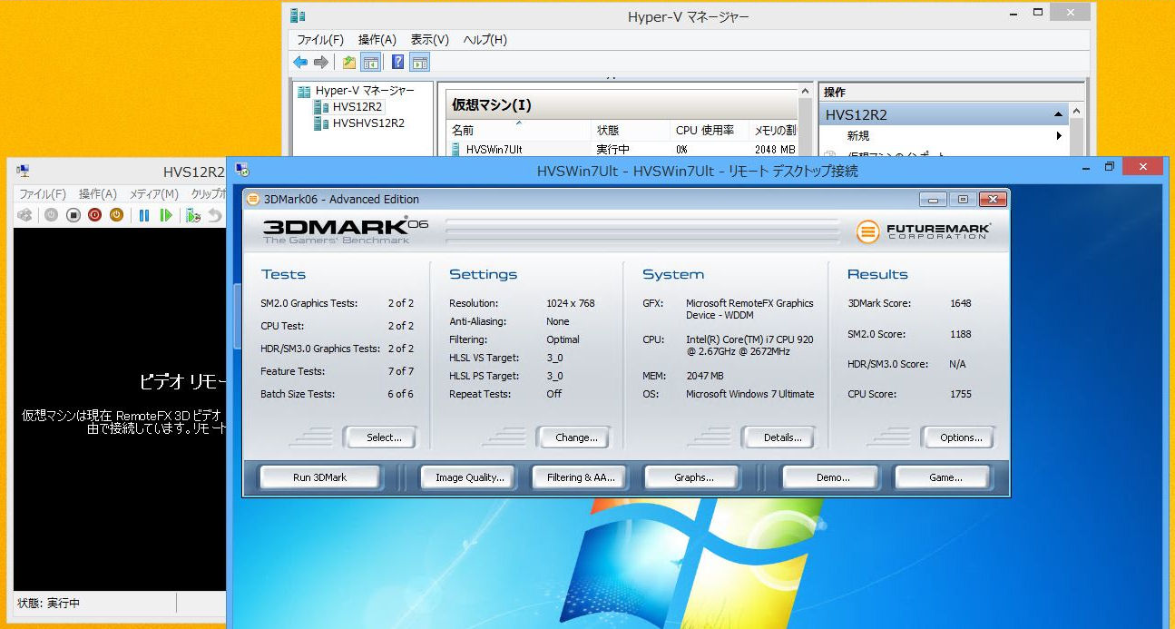Image resolution: width=1175 pixels, height=629 pixels.
Task: Click the 仮想マシン(I) panel heading
Action: (492, 105)
